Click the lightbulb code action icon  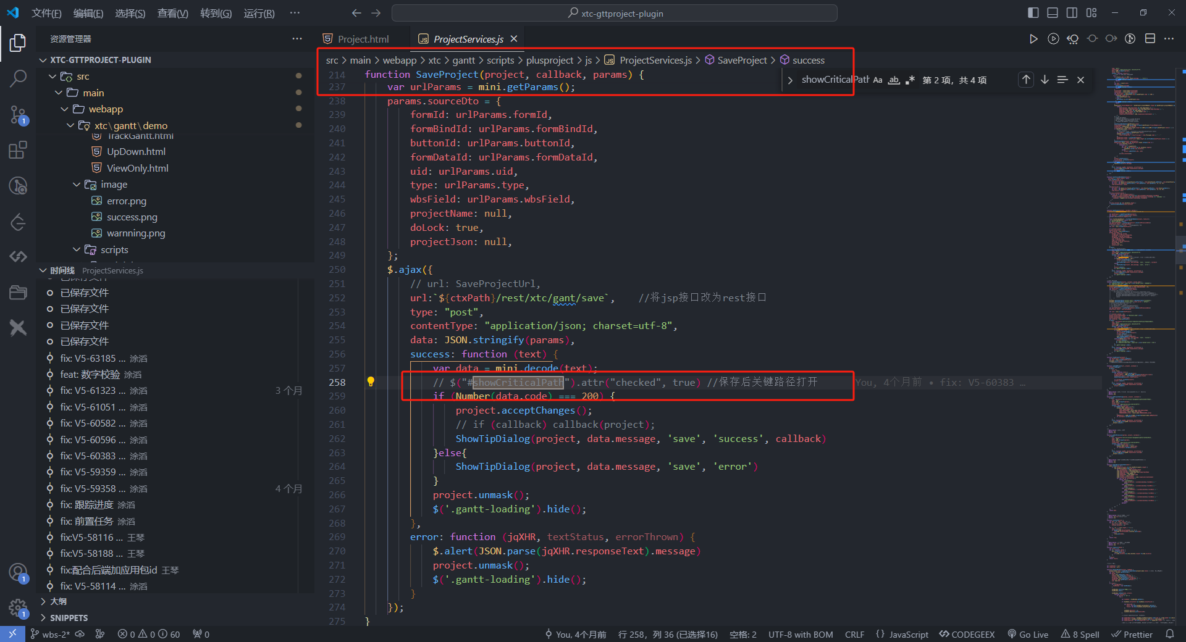[371, 382]
